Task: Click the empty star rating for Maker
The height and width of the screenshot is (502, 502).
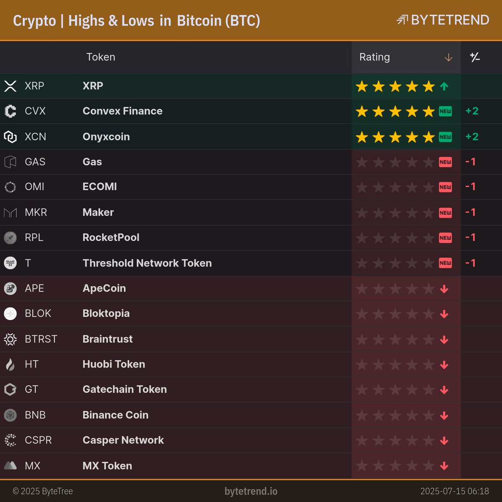Action: (x=395, y=213)
